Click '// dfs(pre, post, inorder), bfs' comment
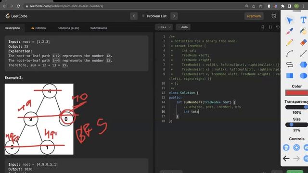The height and width of the screenshot is (173, 308). point(212,107)
